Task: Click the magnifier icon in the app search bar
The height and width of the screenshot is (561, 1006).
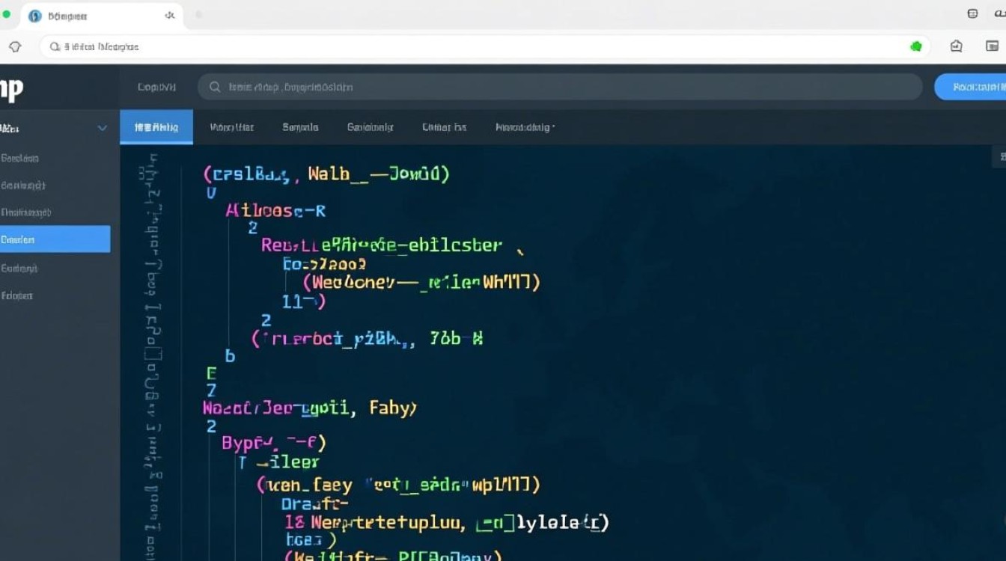Action: 215,87
